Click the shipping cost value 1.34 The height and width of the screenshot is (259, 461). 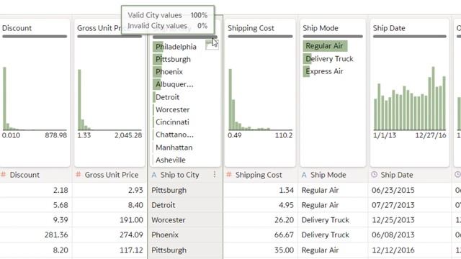click(286, 190)
